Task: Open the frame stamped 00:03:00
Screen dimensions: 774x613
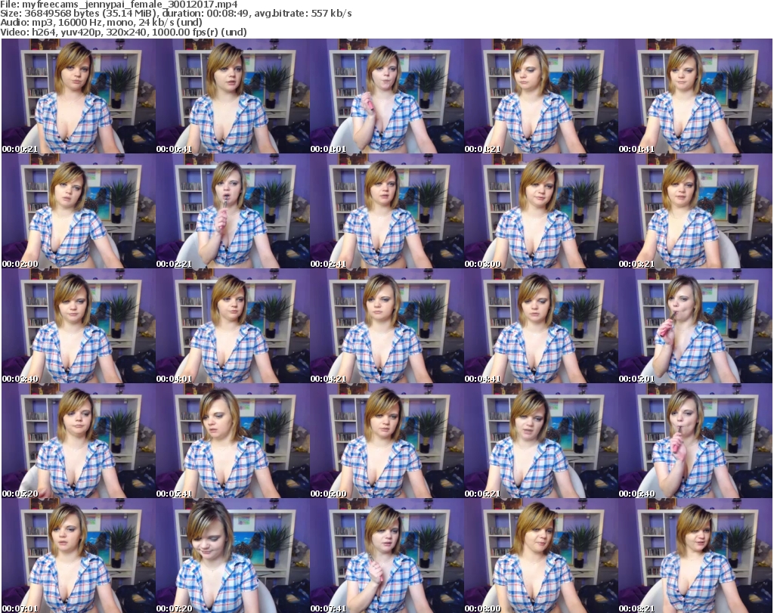Action: [541, 211]
